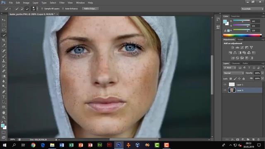Open the File menu
The image size is (265, 149).
11,3
